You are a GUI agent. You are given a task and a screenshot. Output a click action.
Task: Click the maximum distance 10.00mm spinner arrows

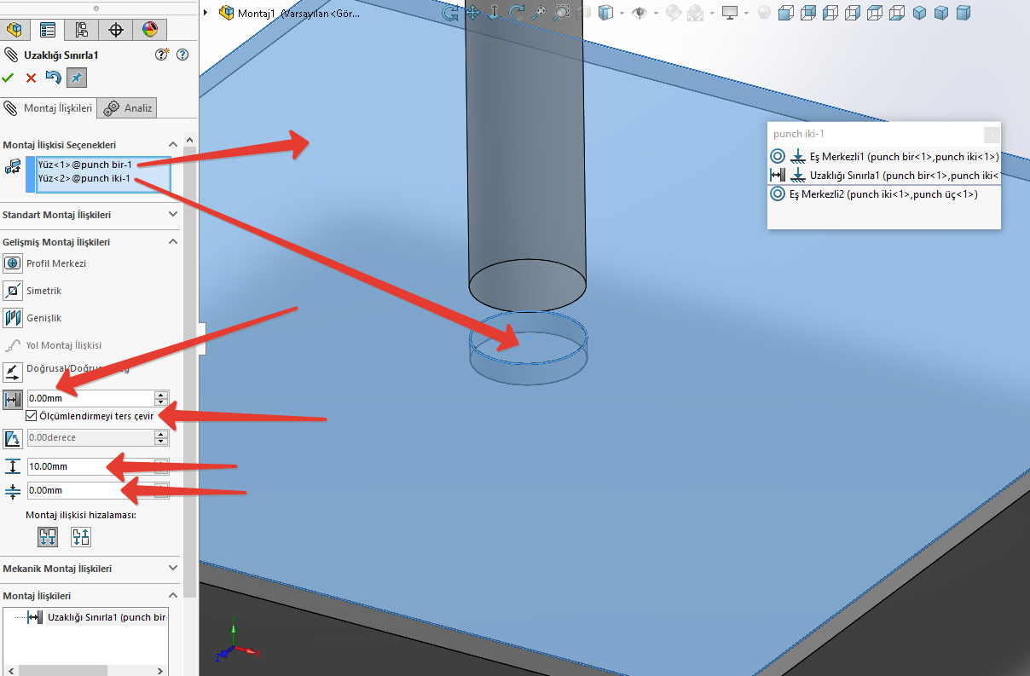[159, 466]
